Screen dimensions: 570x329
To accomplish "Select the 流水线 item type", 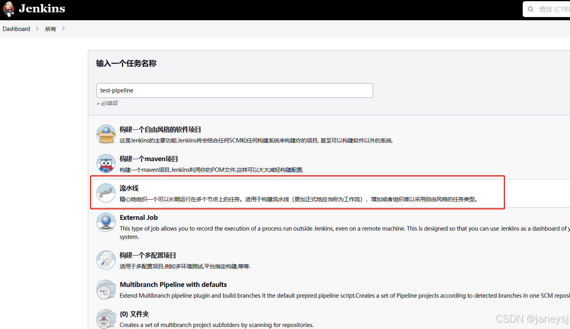I will click(129, 188).
